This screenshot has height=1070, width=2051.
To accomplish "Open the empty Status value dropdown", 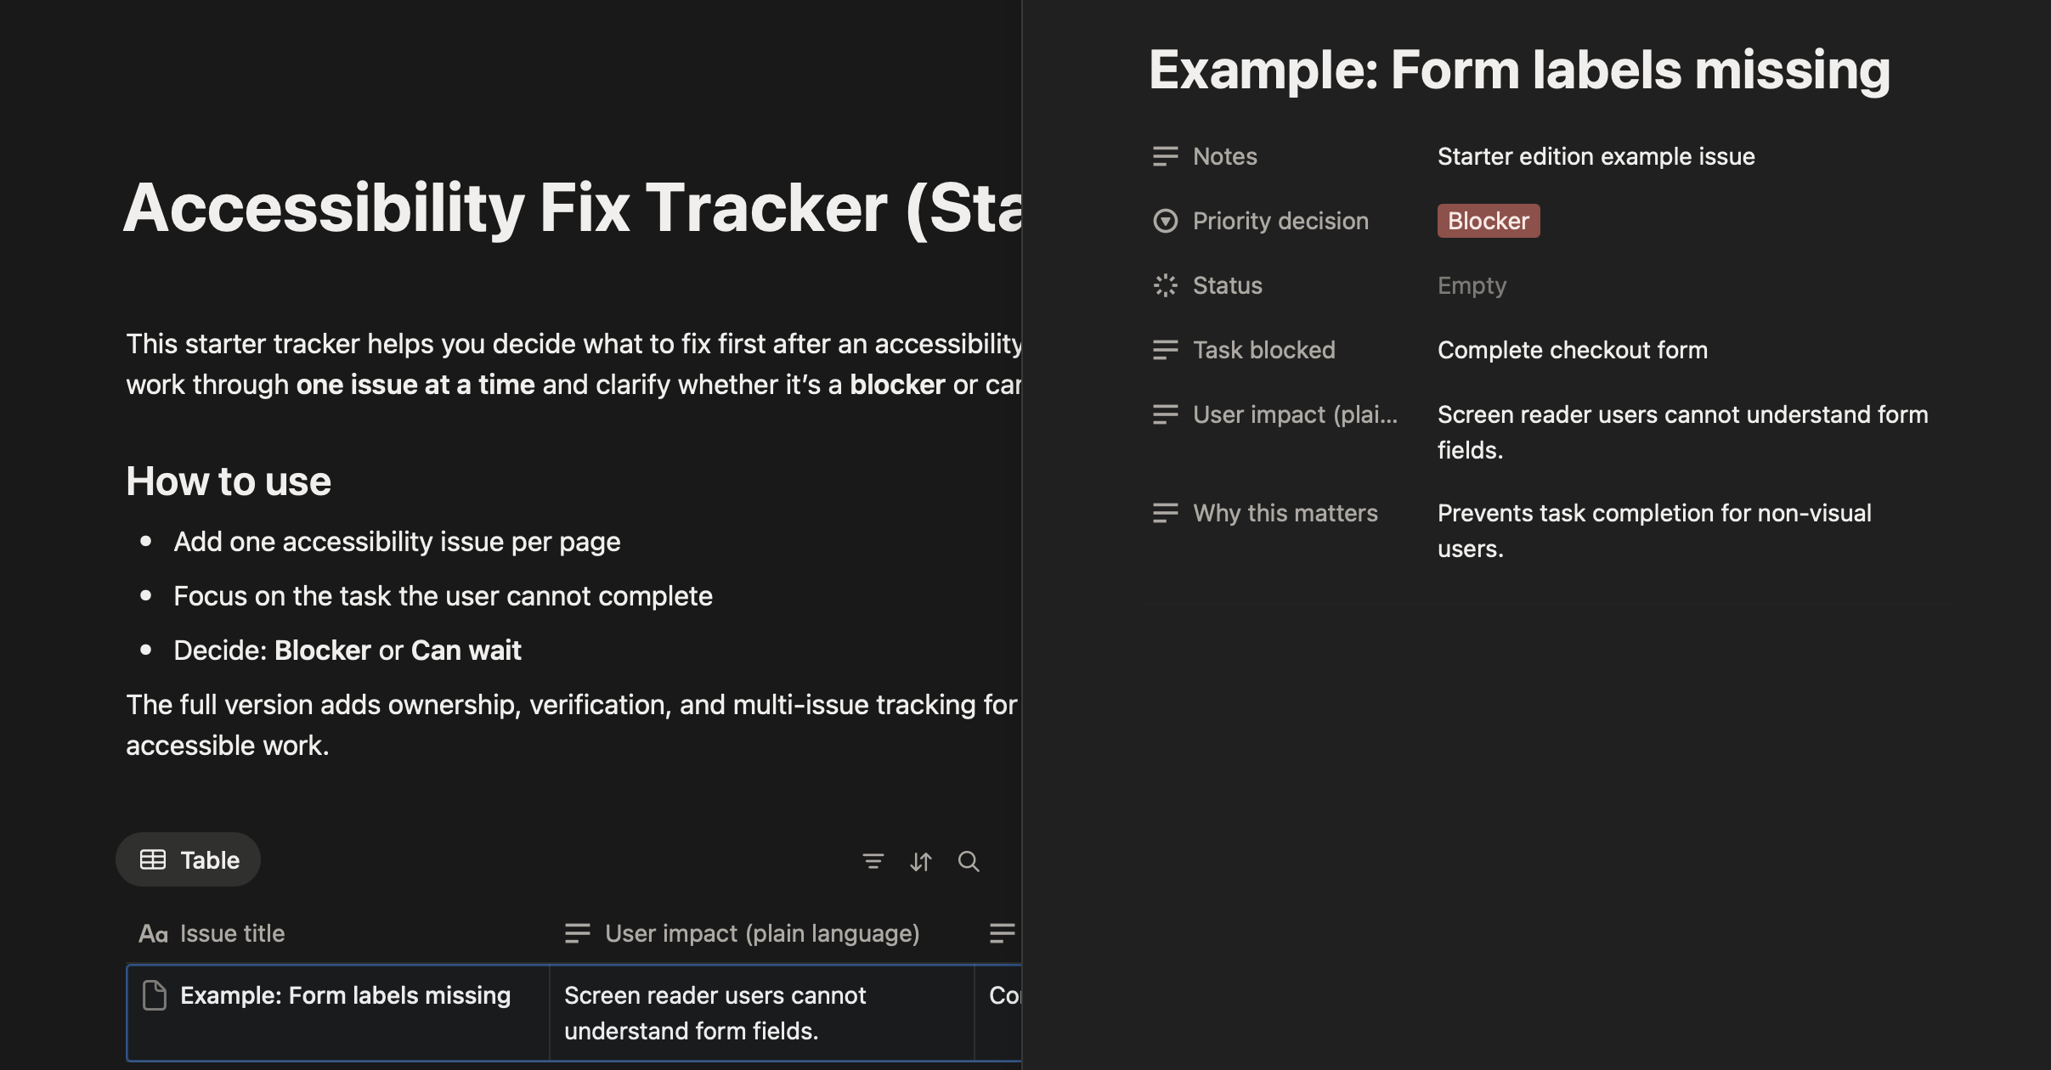I will pos(1472,285).
